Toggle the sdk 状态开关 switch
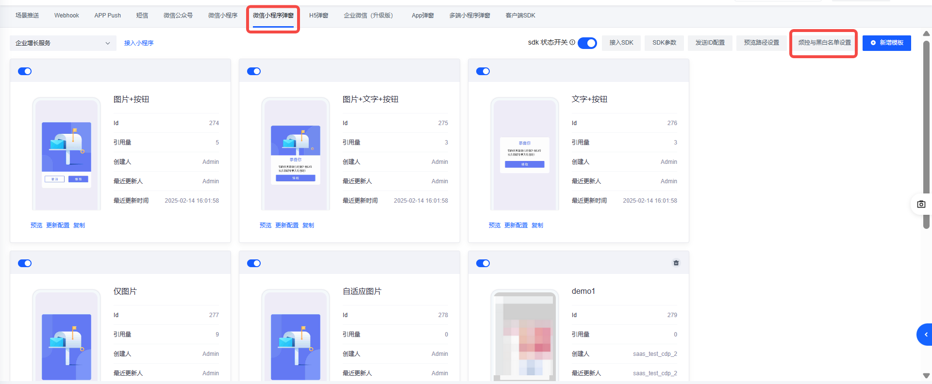The height and width of the screenshot is (384, 932). [587, 43]
